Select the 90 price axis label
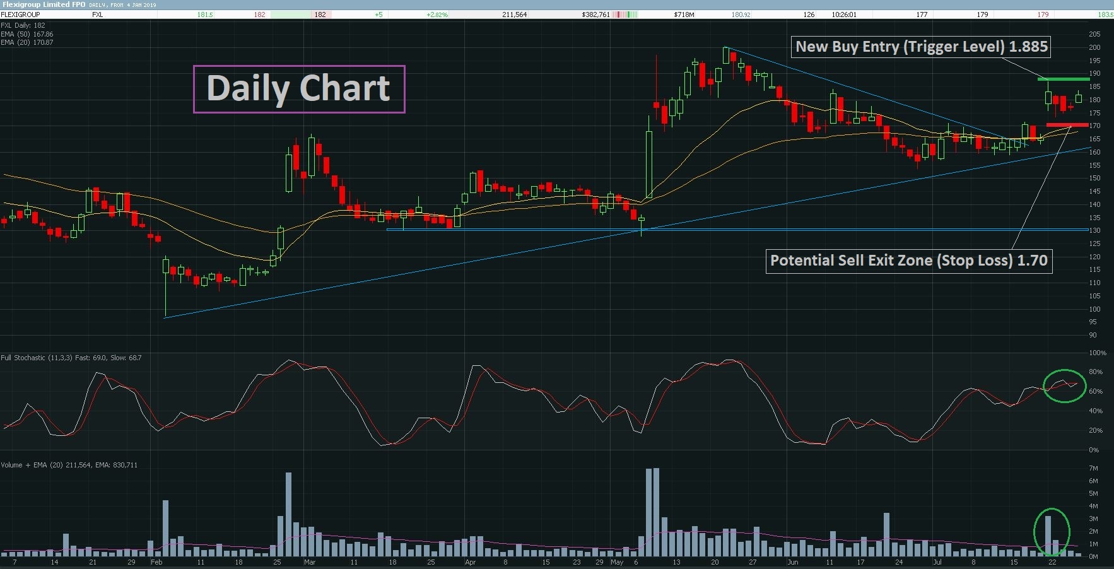This screenshot has width=1114, height=569. click(1093, 335)
